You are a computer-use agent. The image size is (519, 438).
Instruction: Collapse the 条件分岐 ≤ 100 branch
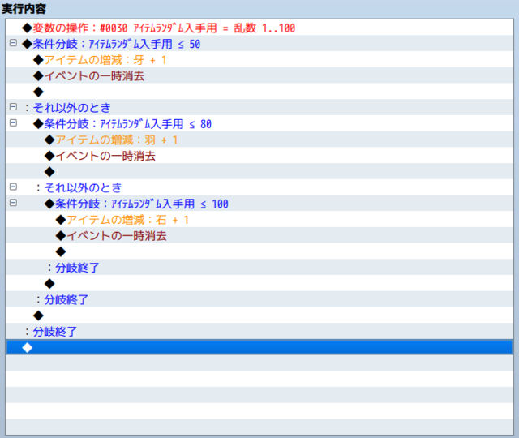(13, 203)
